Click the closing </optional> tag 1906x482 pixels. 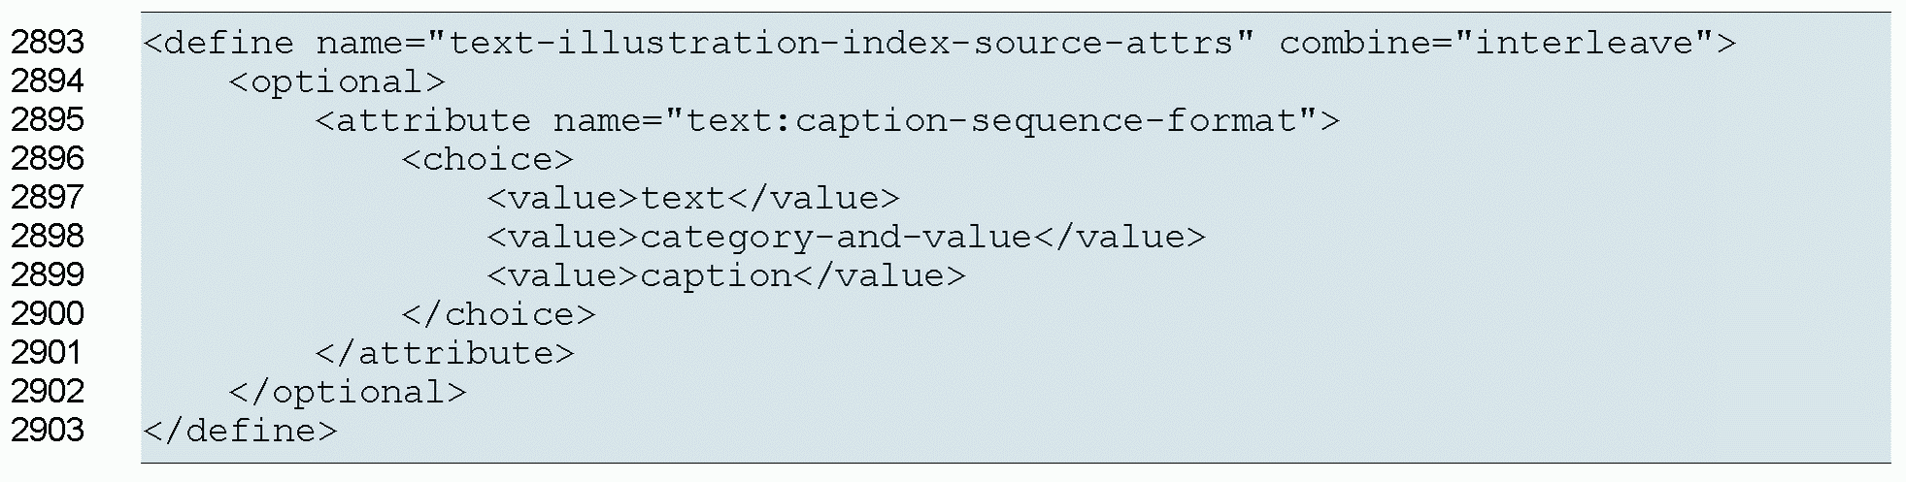coord(348,393)
